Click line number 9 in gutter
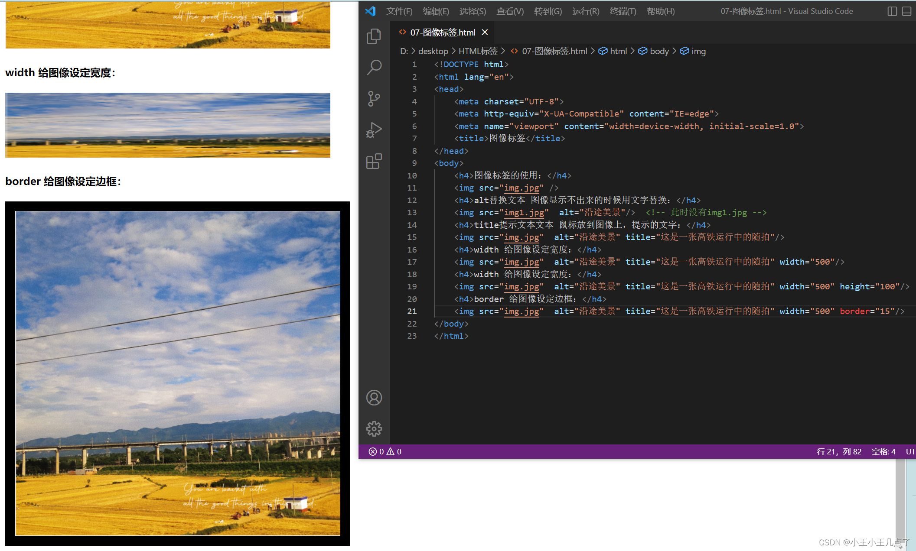Screen dimensions: 916x551 (x=414, y=163)
